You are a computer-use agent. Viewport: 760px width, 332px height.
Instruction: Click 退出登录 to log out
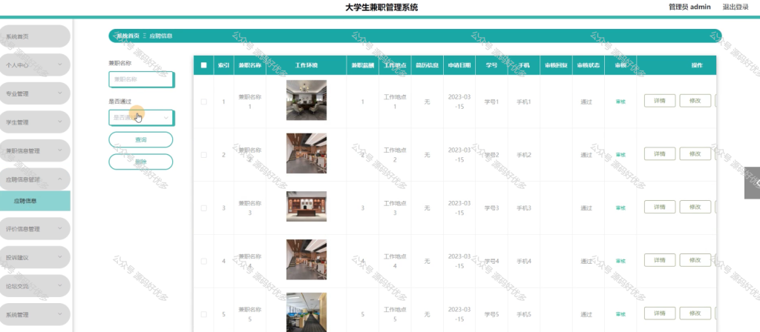pos(736,7)
